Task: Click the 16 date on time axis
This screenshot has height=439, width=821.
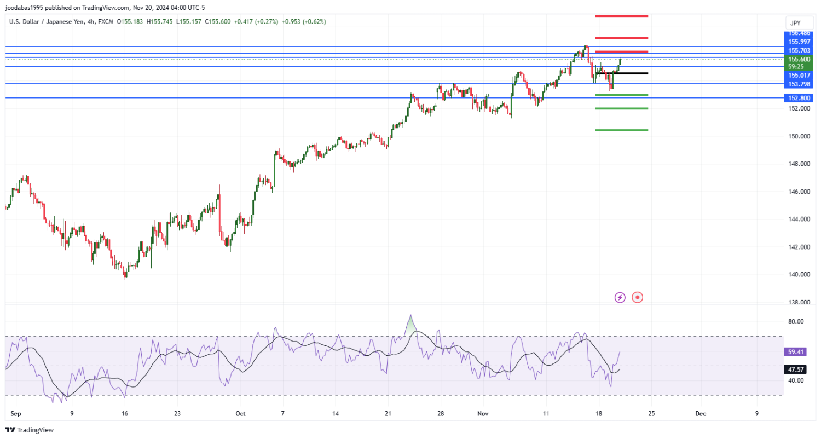Action: click(x=124, y=414)
